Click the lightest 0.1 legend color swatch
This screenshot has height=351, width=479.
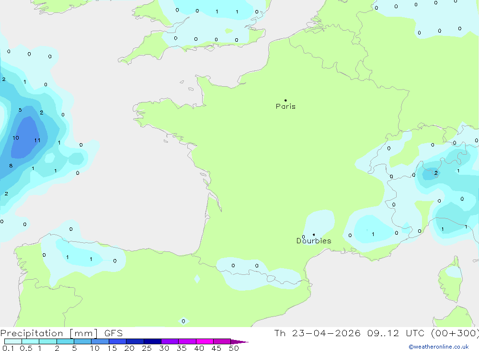(x=13, y=341)
